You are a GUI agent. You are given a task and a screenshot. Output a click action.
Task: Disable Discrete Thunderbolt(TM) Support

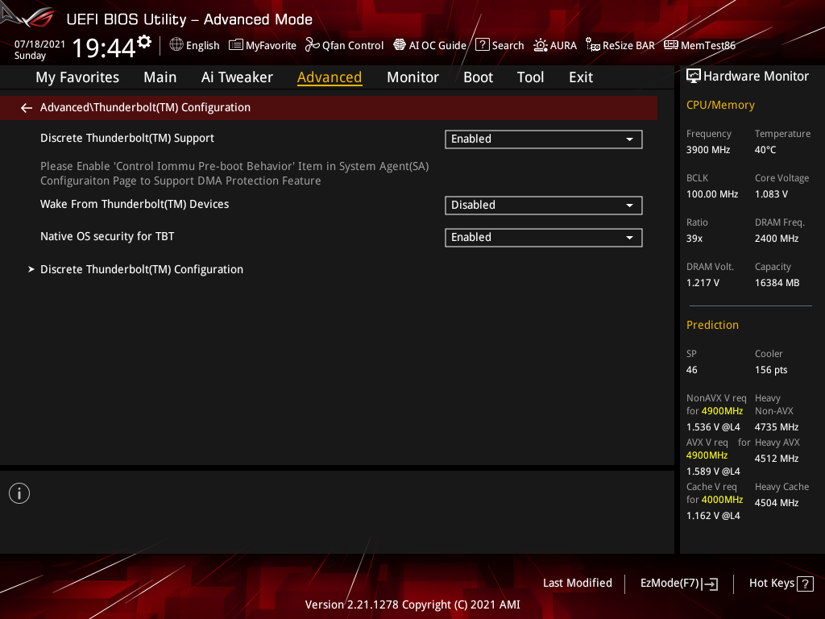543,139
